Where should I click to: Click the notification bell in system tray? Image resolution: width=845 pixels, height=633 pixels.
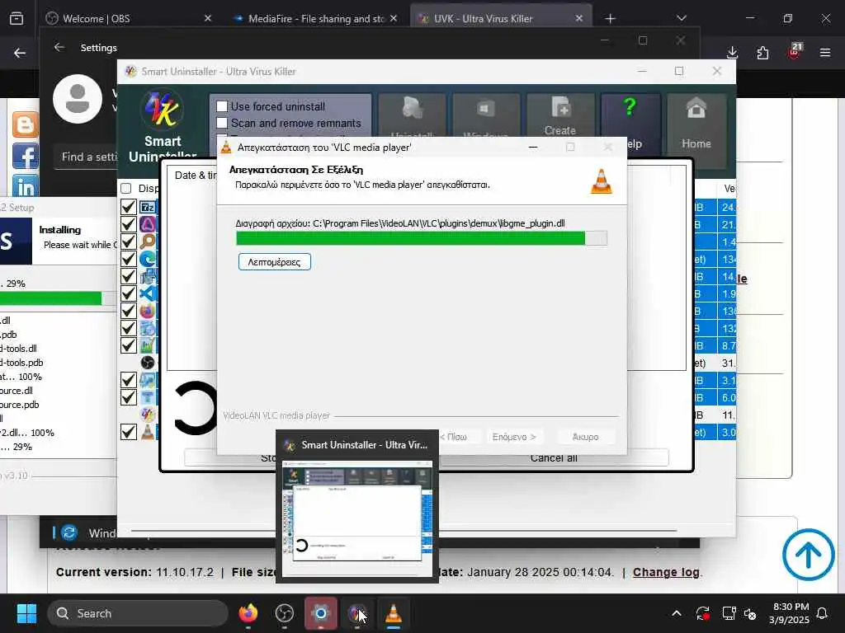(823, 613)
